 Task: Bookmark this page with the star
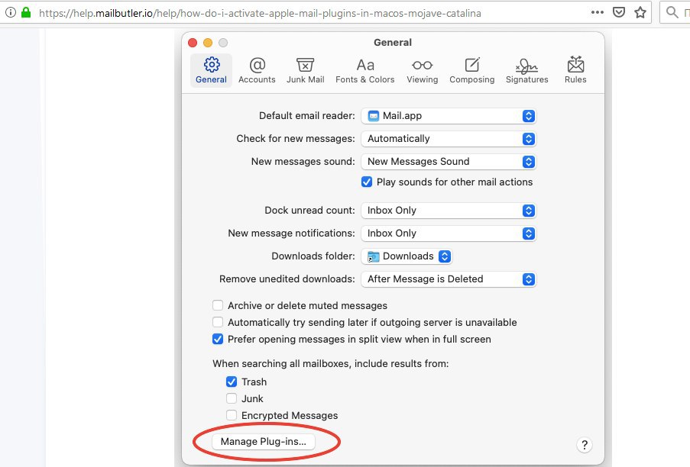coord(640,12)
